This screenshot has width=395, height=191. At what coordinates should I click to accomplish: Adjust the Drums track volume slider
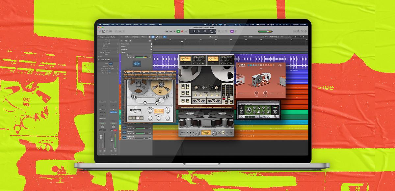point(142,57)
